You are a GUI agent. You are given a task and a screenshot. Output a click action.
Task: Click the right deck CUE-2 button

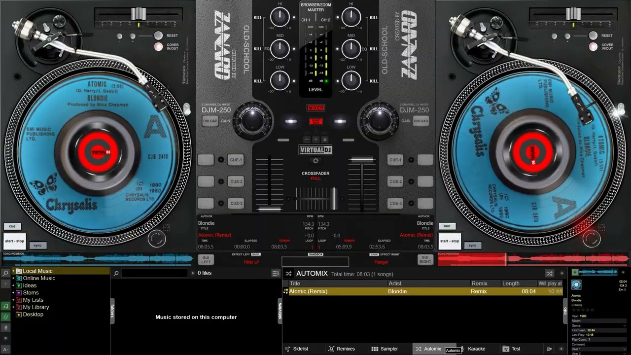[x=395, y=181]
